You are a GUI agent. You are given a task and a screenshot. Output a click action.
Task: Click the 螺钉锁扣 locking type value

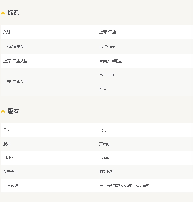click(x=107, y=172)
